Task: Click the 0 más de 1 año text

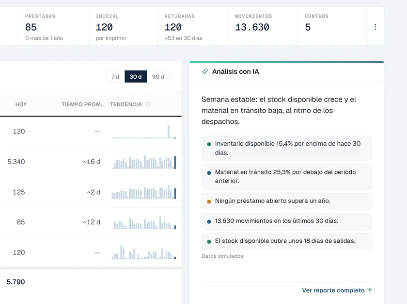Action: (44, 38)
